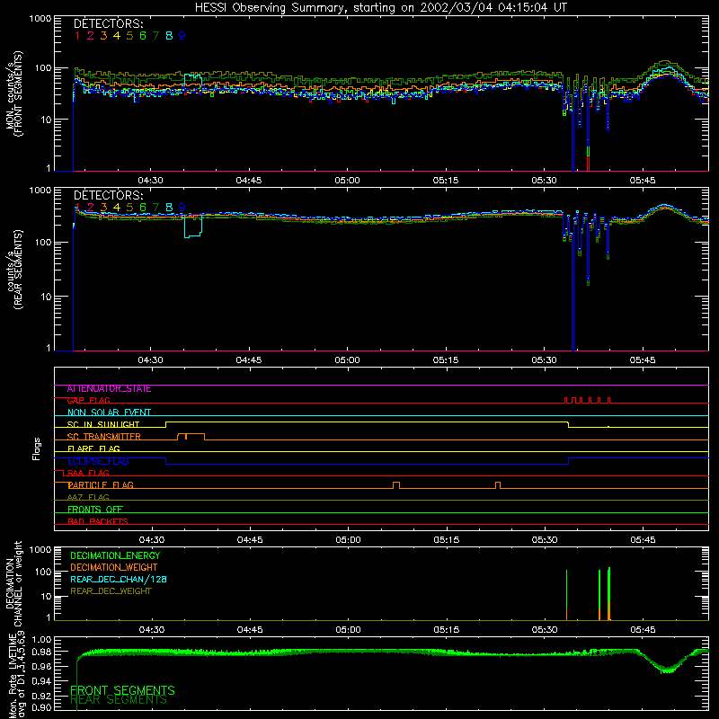719x719 pixels.
Task: Select magenta detector 2 in rear segments legend
Action: 91,208
